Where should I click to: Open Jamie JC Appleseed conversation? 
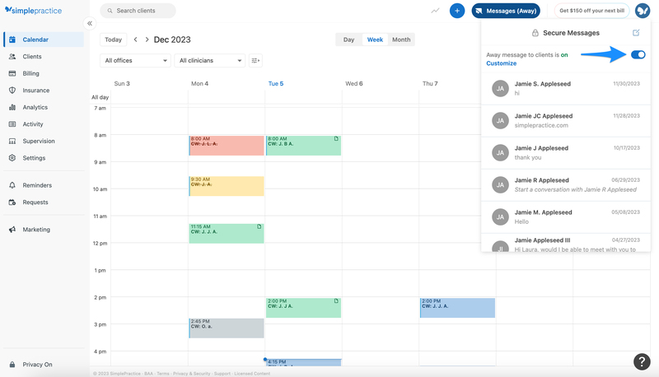pos(566,121)
